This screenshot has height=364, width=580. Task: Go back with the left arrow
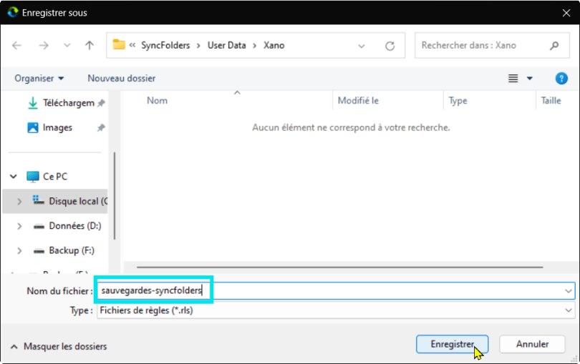tap(16, 46)
